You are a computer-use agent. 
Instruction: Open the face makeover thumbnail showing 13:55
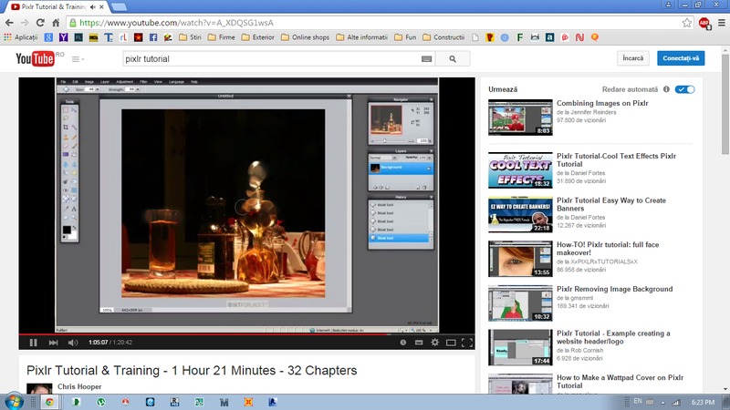520,259
